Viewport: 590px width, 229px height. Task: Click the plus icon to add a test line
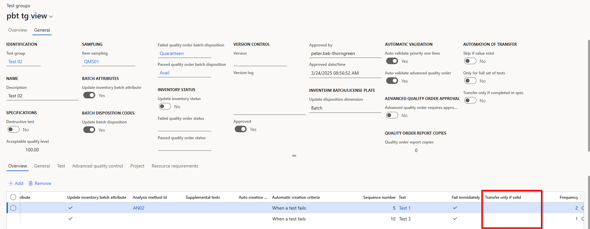[11, 183]
